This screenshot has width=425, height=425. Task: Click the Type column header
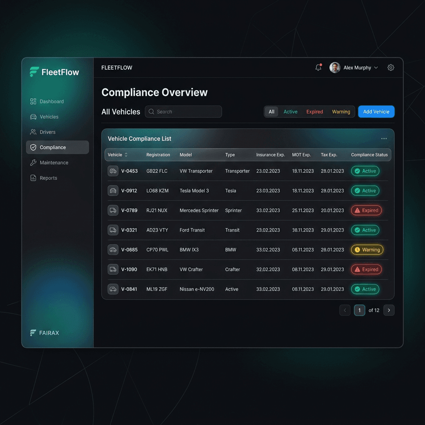tap(230, 155)
